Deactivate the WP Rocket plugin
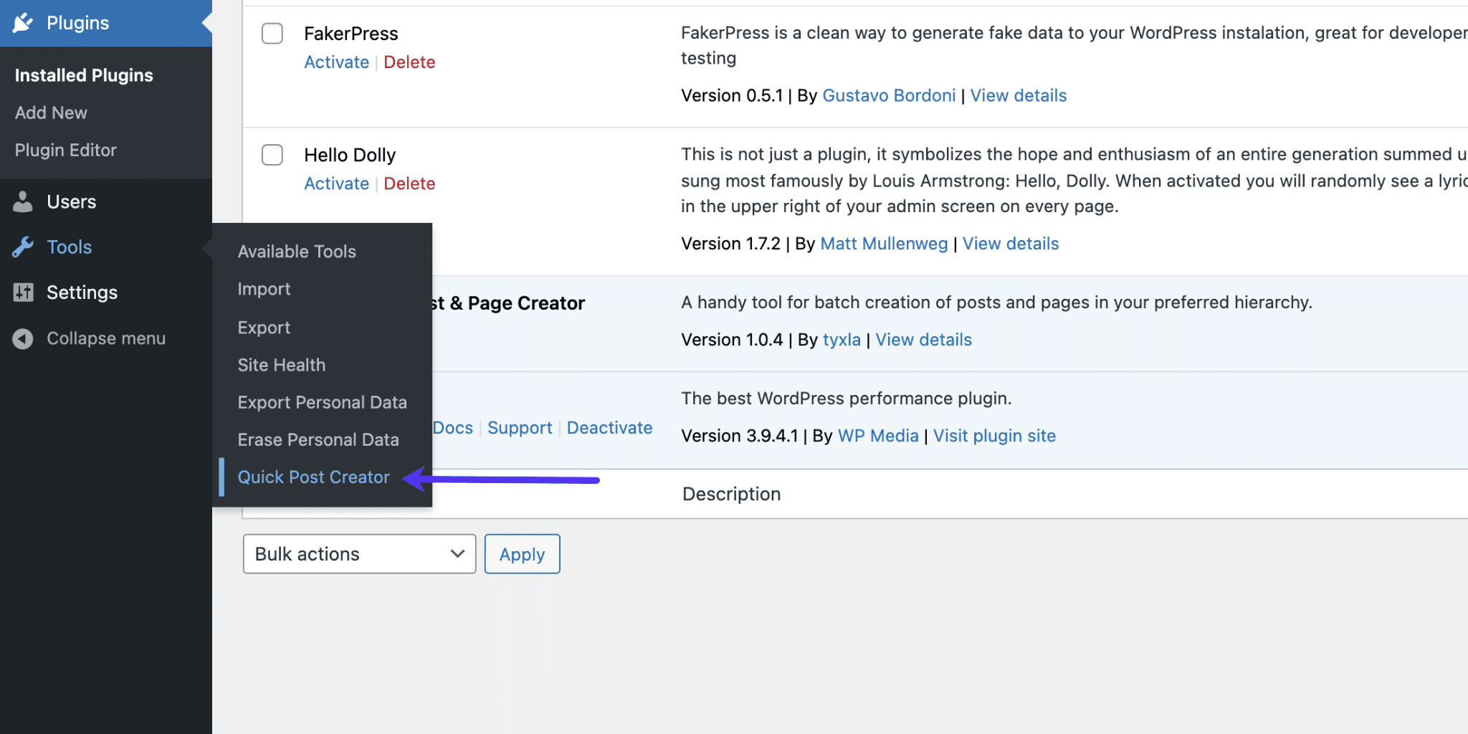This screenshot has width=1468, height=734. 609,427
